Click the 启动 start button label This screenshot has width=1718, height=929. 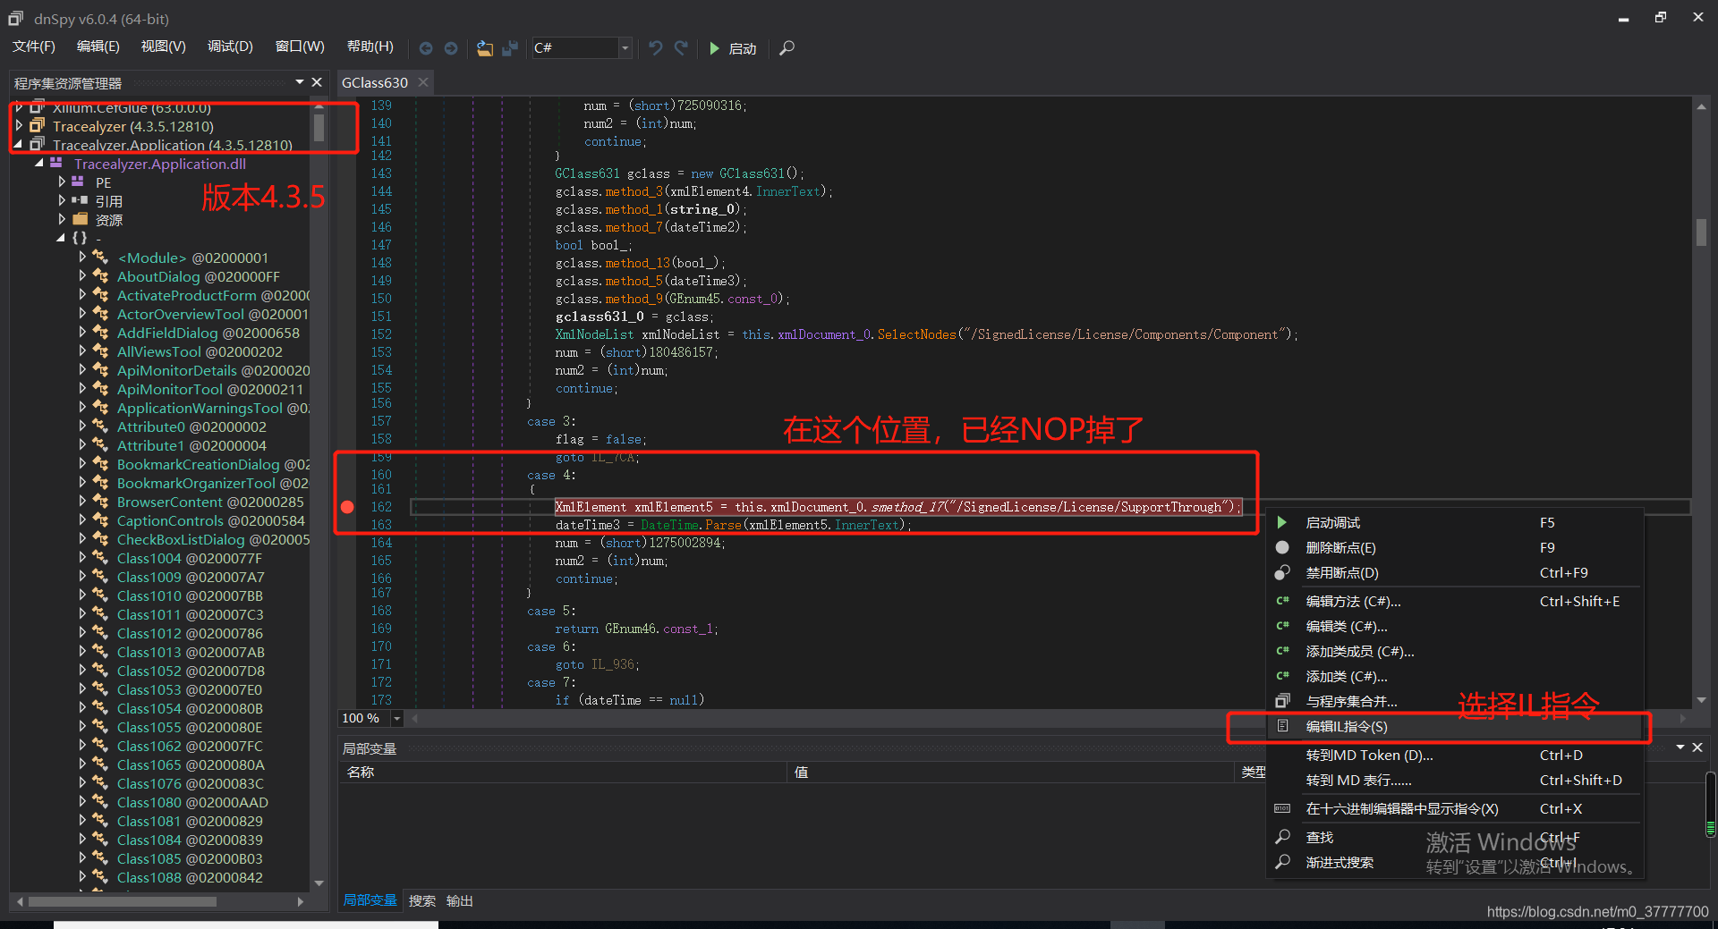743,48
